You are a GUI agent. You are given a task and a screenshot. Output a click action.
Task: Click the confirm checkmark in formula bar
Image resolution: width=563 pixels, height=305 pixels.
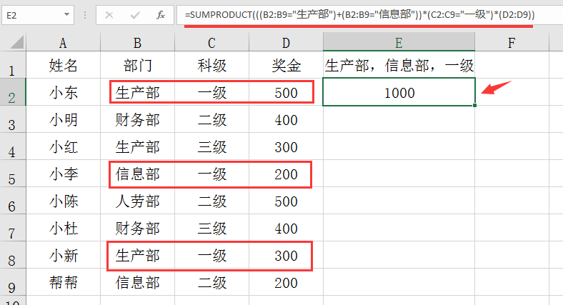point(135,15)
